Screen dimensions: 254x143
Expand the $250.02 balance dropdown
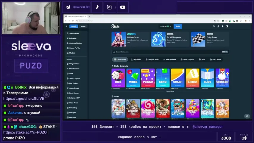click(x=166, y=26)
